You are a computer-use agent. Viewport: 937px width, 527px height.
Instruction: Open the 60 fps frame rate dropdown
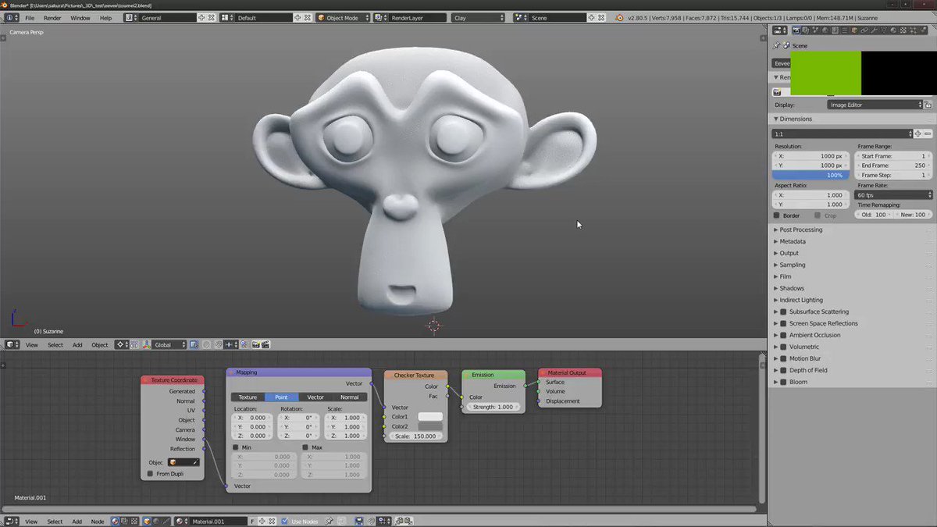[x=894, y=195]
